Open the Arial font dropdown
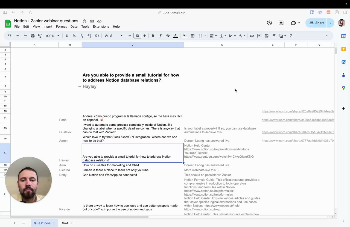350x227 pixels. point(114,36)
